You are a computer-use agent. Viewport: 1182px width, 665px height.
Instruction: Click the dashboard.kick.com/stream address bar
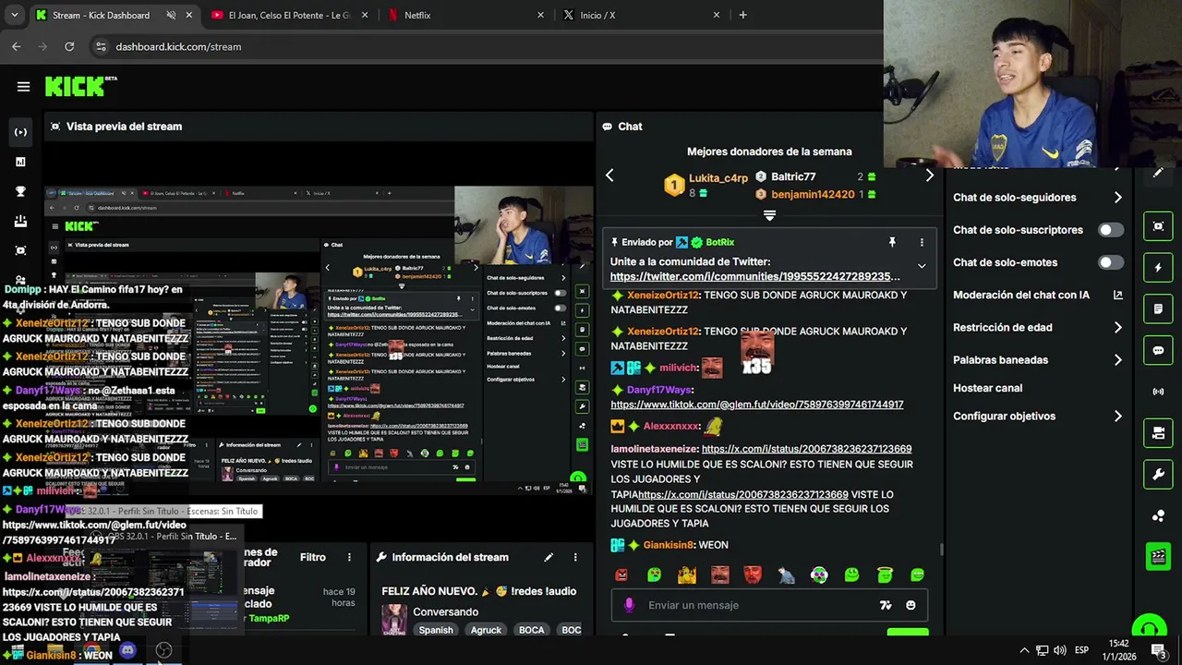pos(178,46)
